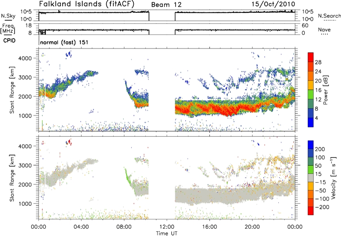Click the green swatch of Velocity colorbar
Viewport: 341px width, 236px height.
(x=311, y=170)
